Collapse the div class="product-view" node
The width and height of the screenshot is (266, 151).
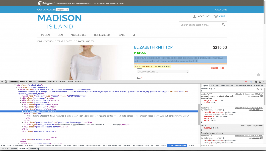coord(15,85)
